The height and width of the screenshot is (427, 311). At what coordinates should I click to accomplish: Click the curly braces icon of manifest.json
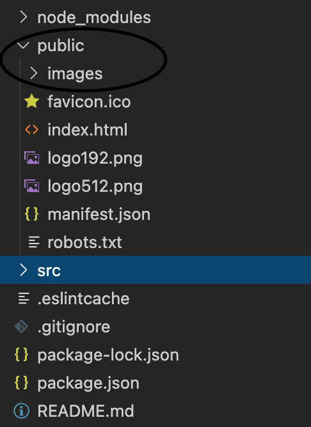coord(31,213)
